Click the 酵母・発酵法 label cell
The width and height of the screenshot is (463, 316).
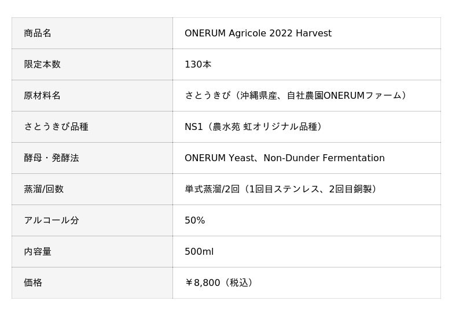pos(52,158)
